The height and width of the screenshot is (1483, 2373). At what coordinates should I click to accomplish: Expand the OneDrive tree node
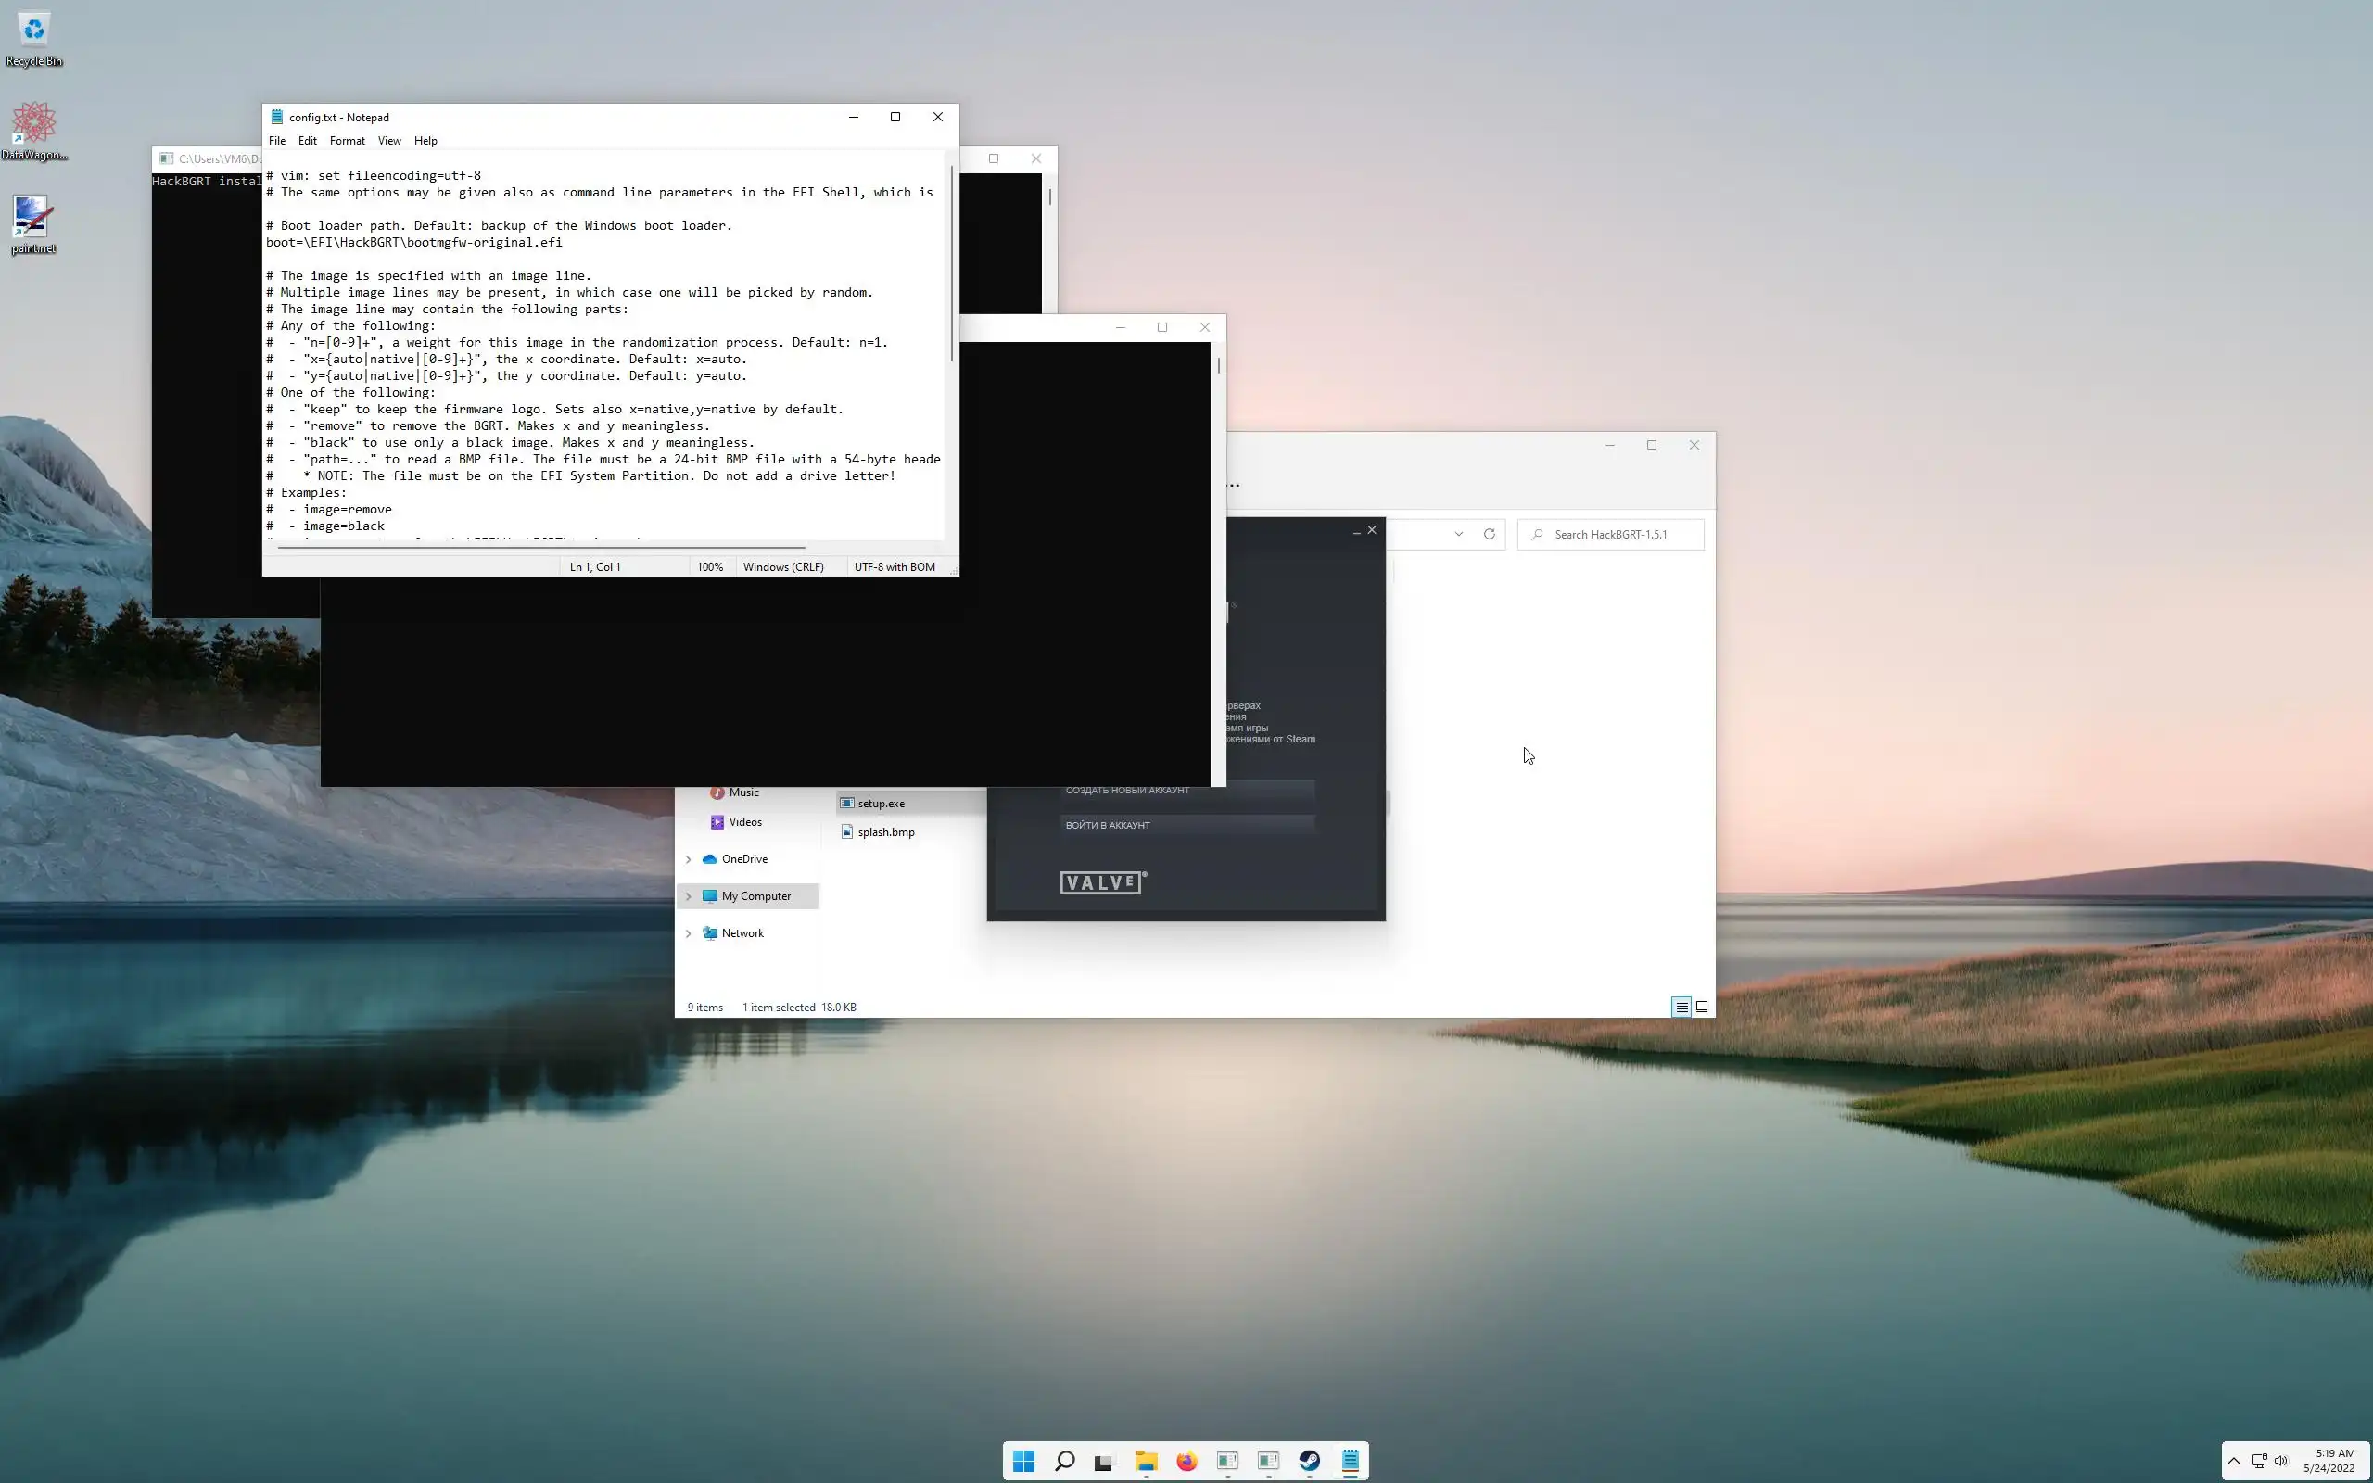point(689,859)
